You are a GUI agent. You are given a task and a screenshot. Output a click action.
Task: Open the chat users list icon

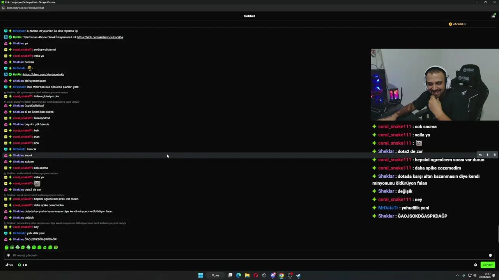(x=493, y=16)
